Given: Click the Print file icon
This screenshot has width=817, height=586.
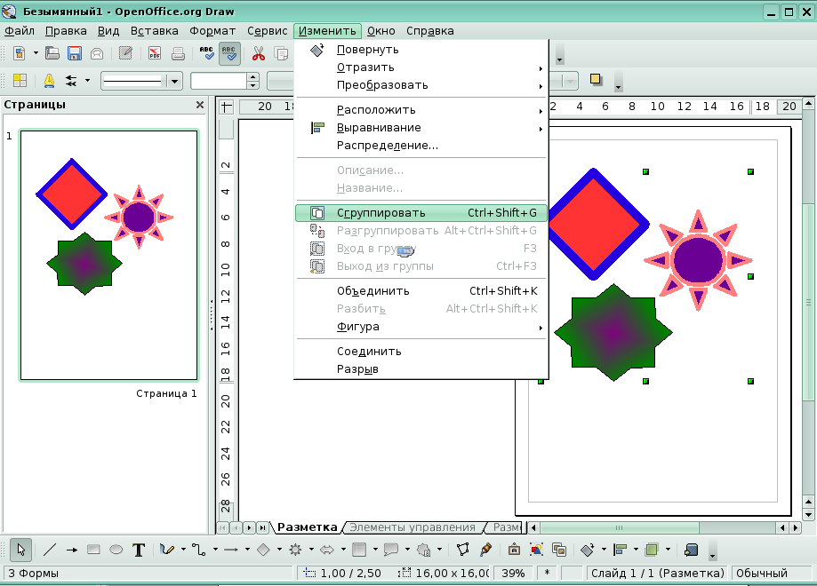Looking at the screenshot, I should [178, 53].
